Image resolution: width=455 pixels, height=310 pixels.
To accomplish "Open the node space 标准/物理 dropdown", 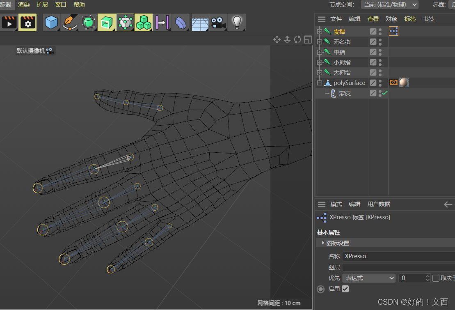I will point(389,5).
